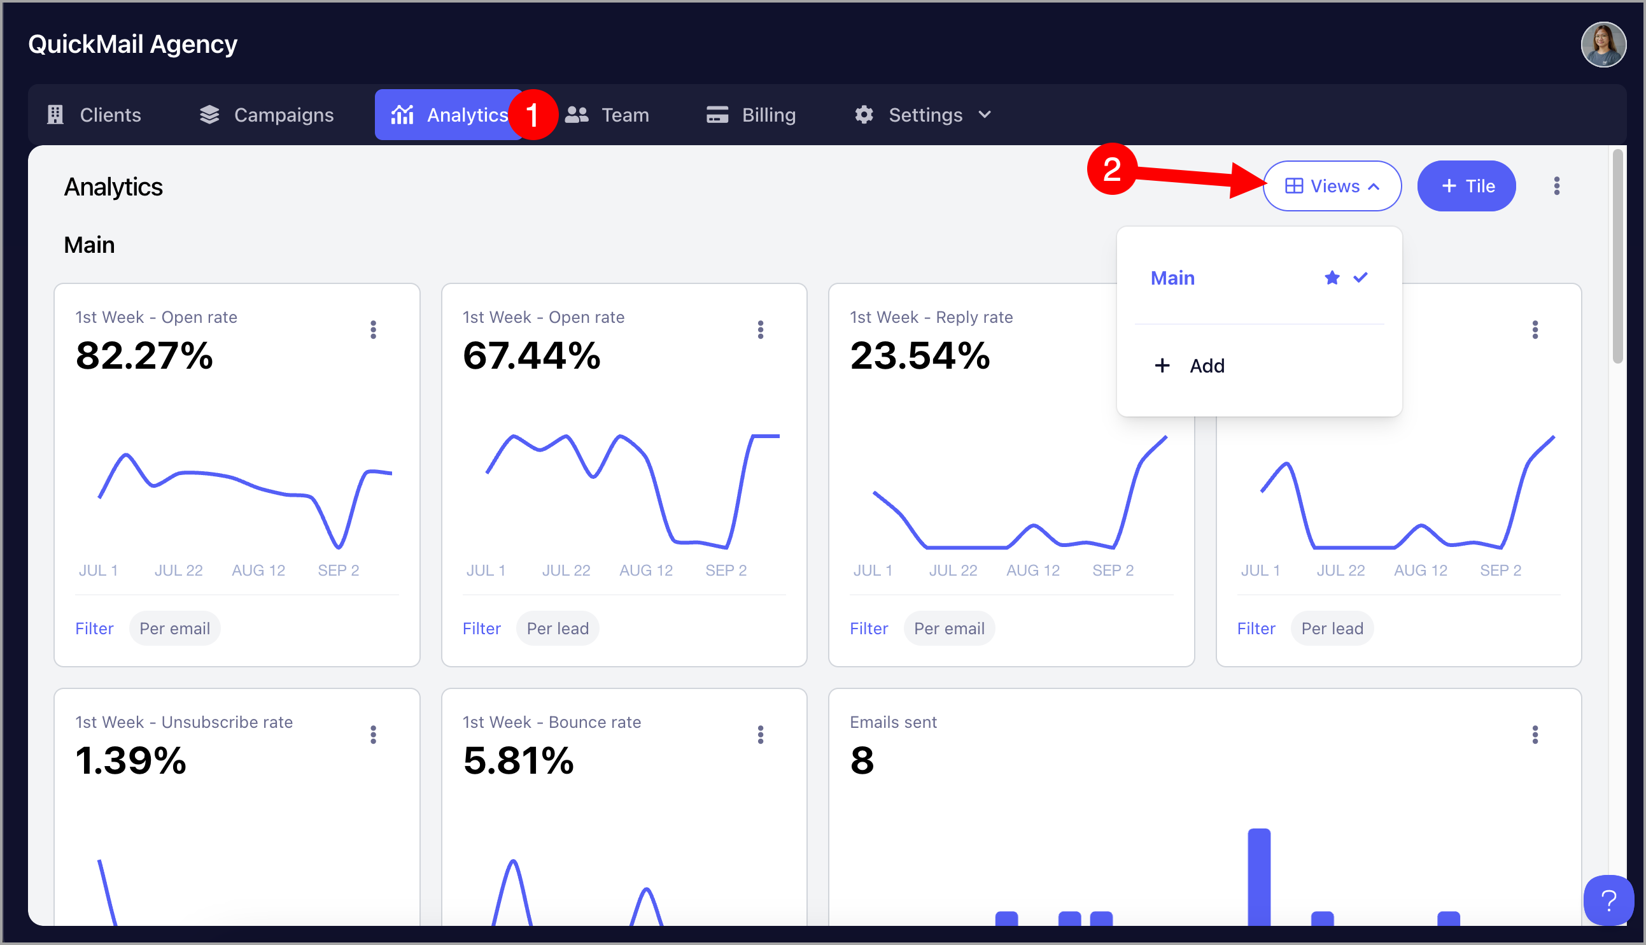Screen dimensions: 1646x945
Task: Open kebab menu on the Bounce rate tile
Action: 760,735
